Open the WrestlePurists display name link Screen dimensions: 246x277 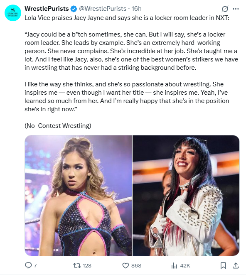[x=47, y=9]
